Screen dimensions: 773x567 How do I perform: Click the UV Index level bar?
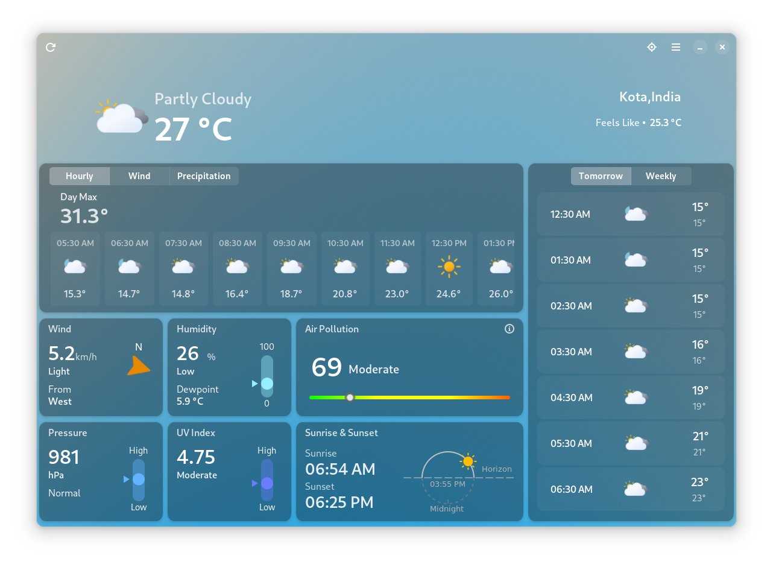pos(267,480)
